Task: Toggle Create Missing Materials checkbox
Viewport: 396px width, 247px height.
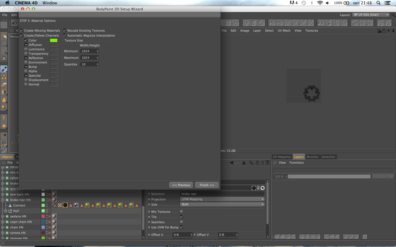Action: point(22,30)
